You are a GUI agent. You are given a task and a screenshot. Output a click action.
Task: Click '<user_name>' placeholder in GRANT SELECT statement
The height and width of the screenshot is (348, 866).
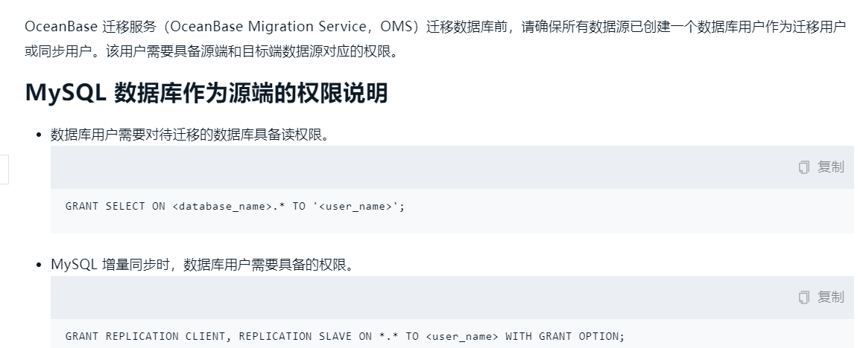tap(355, 207)
